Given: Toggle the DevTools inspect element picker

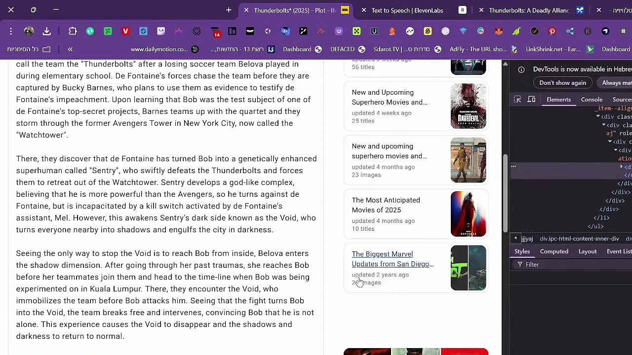Looking at the screenshot, I should tap(517, 100).
